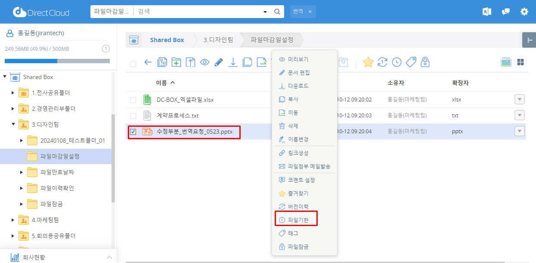
Task: Click the new folder toolbar icon
Action: pyautogui.click(x=176, y=62)
